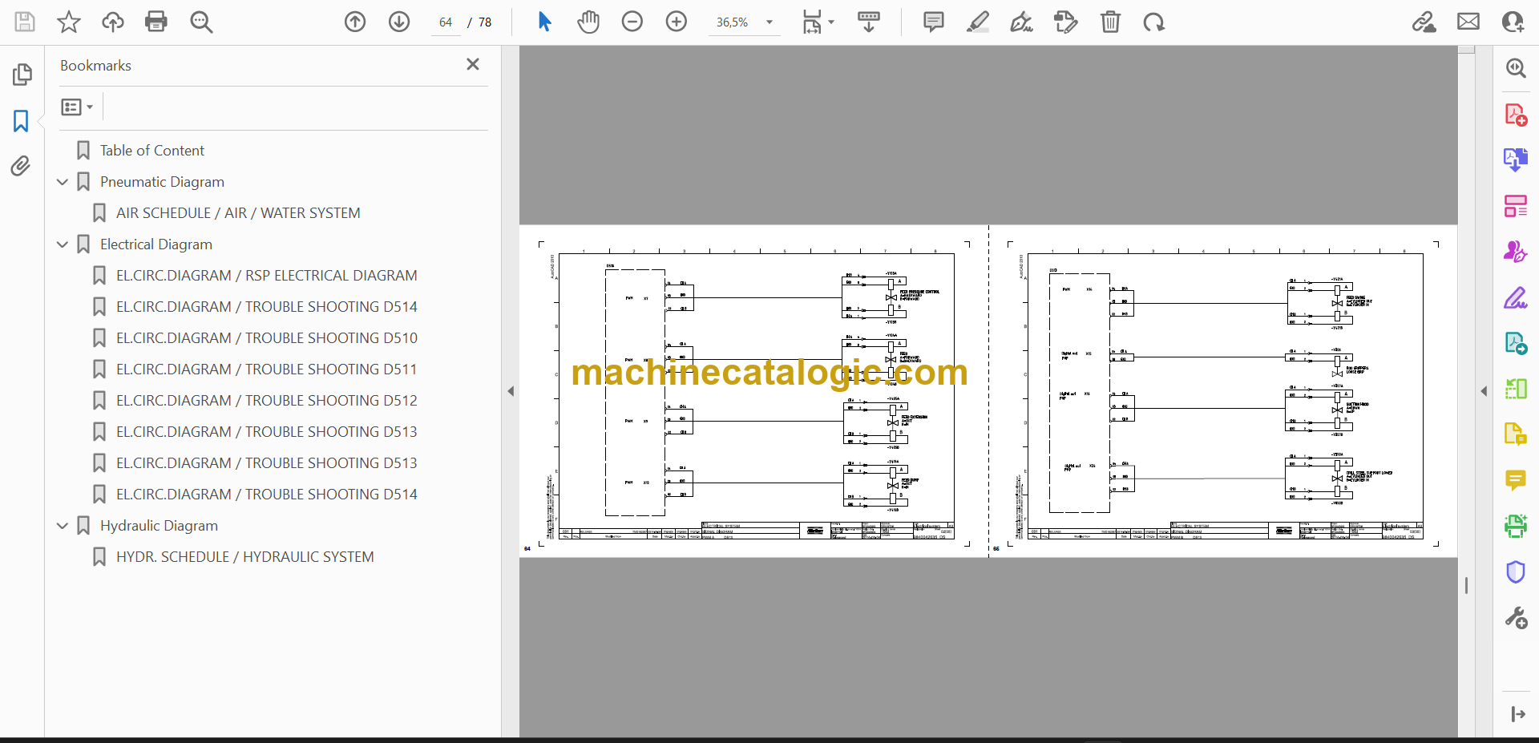The width and height of the screenshot is (1539, 743).
Task: Go to the previous page with the up arrow
Action: pos(355,22)
